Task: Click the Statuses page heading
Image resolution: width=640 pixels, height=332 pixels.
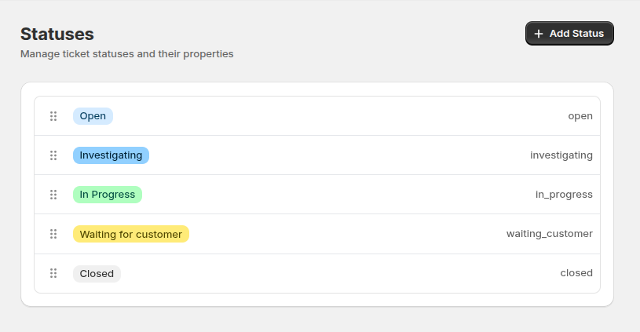Action: click(x=57, y=34)
